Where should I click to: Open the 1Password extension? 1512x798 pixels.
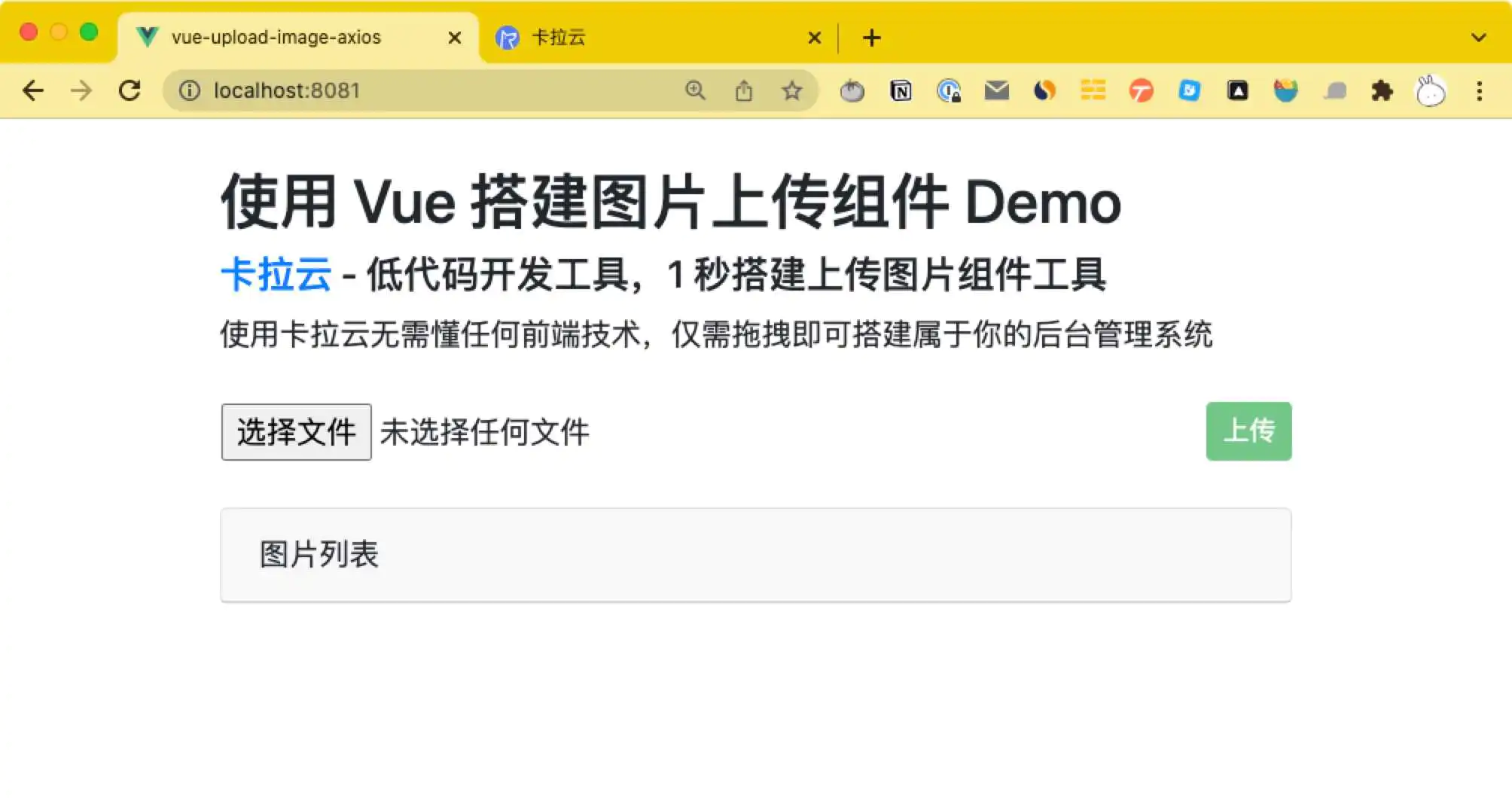950,90
